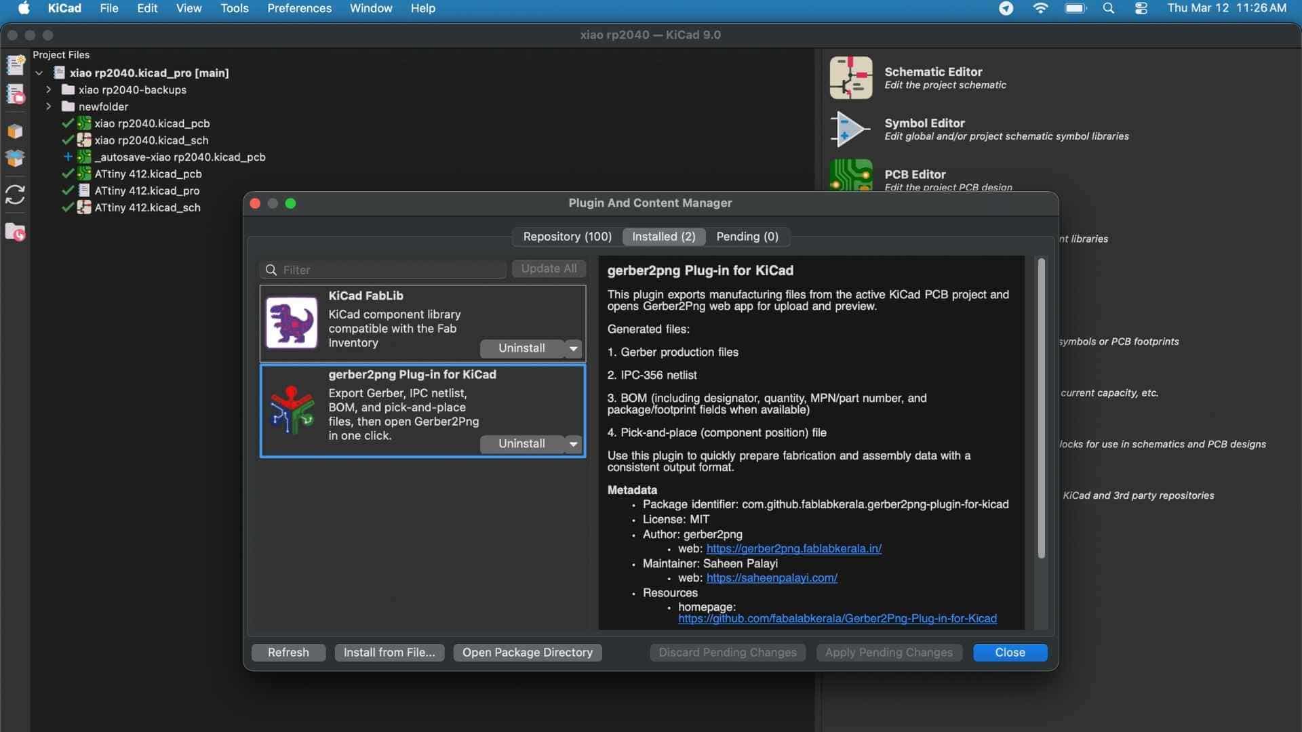Viewport: 1302px width, 732px height.
Task: Click the Open Project toolbar icon
Action: [15, 95]
